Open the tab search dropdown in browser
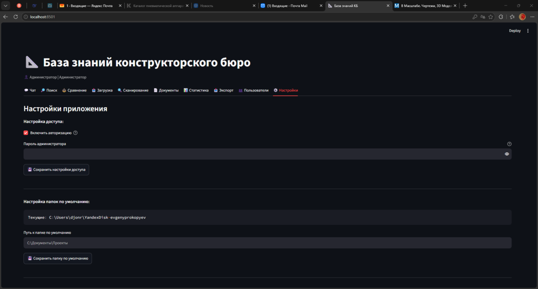Screen dimensions: 538x289 pyautogui.click(x=6, y=6)
